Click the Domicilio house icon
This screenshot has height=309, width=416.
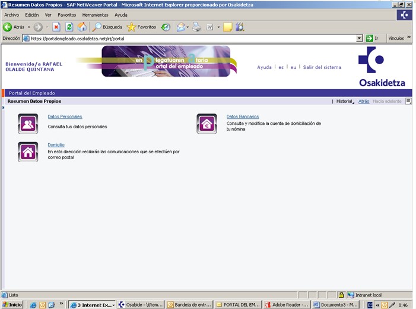[28, 152]
